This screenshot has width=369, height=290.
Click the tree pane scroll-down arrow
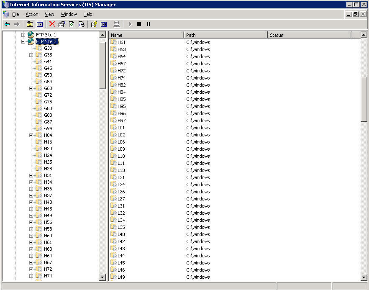[x=102, y=277]
